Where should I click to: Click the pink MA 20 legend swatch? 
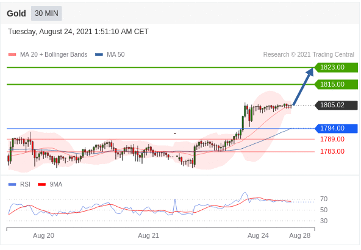point(12,54)
